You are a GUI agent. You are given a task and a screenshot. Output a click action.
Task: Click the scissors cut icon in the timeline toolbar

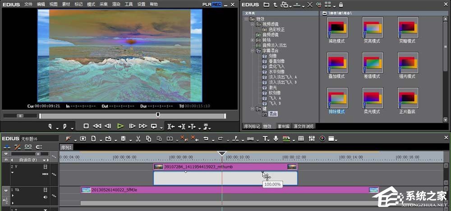coord(138,138)
